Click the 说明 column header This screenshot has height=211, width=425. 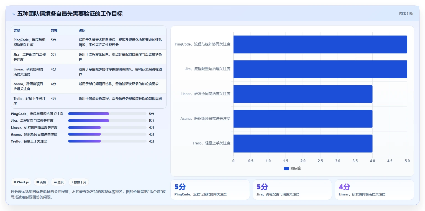click(x=82, y=30)
